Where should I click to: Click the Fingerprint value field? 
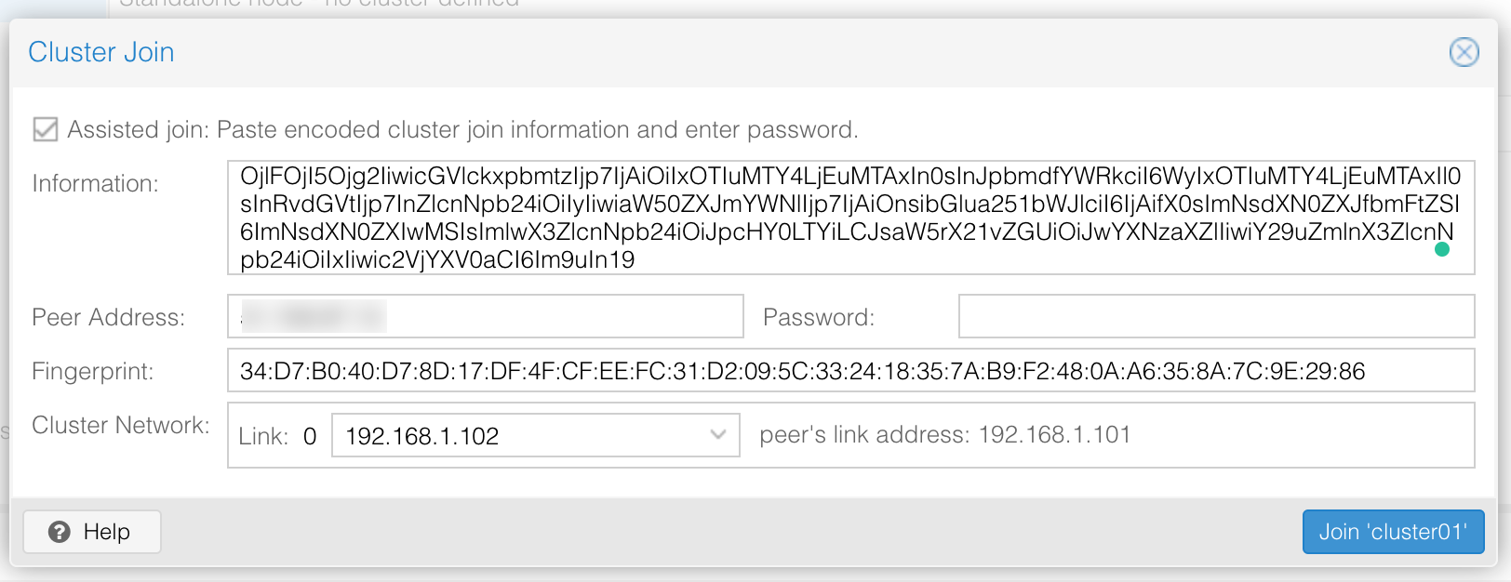tap(850, 371)
